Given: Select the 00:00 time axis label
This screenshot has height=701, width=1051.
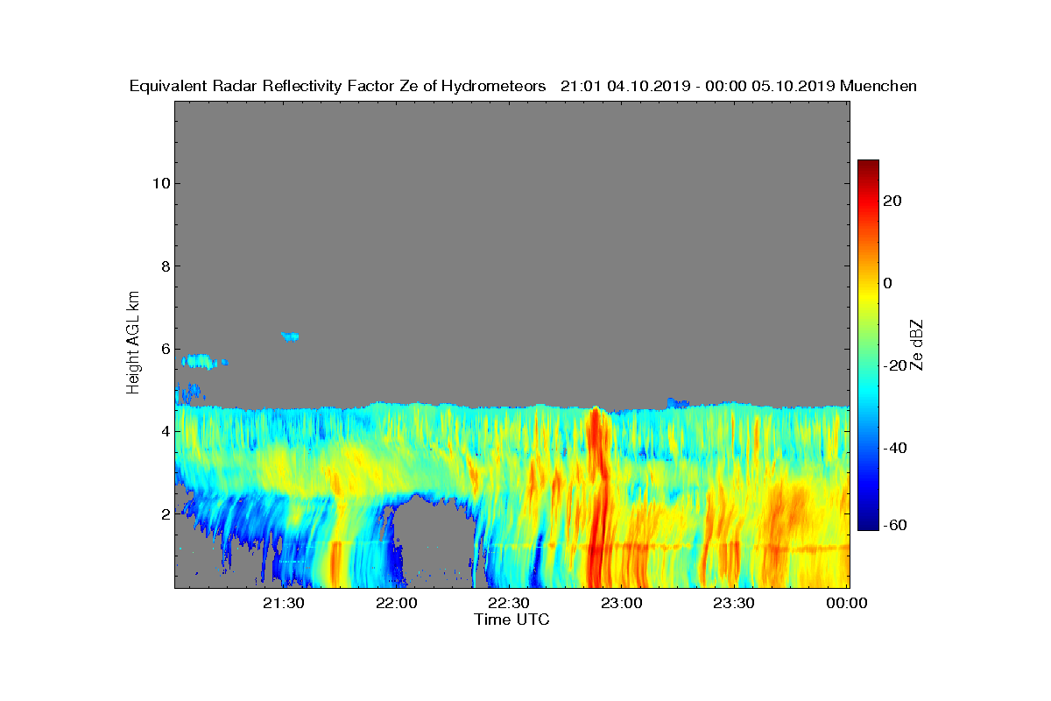Looking at the screenshot, I should point(846,604).
